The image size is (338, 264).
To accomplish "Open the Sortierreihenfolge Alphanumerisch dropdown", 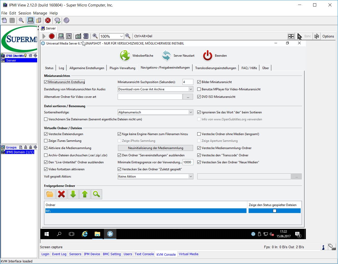I will 156,112.
